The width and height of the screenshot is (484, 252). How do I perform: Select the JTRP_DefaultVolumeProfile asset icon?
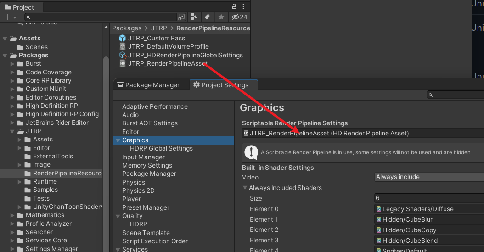pos(123,46)
